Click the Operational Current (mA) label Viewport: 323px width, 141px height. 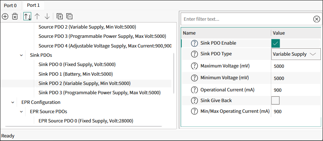click(x=227, y=90)
